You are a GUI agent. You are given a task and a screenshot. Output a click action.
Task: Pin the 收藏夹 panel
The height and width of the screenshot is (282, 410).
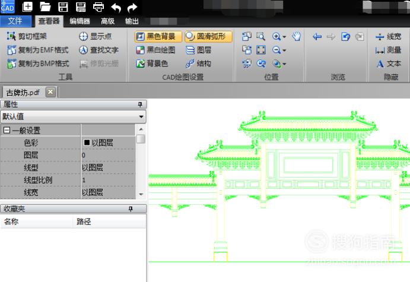131,209
